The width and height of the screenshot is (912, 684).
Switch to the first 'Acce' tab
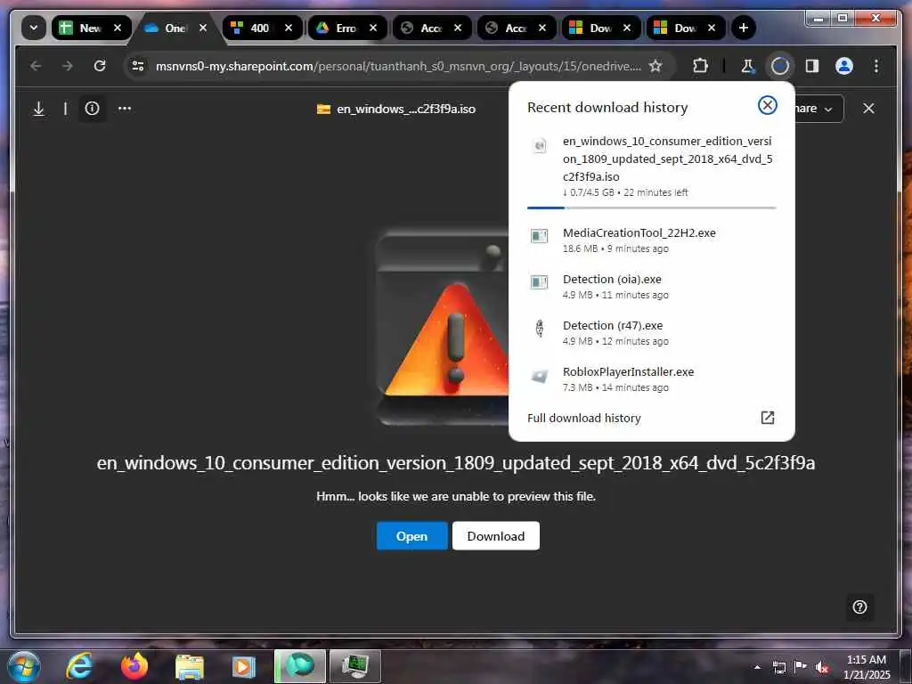click(x=432, y=28)
